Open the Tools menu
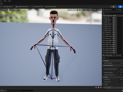 tap(5, 1)
